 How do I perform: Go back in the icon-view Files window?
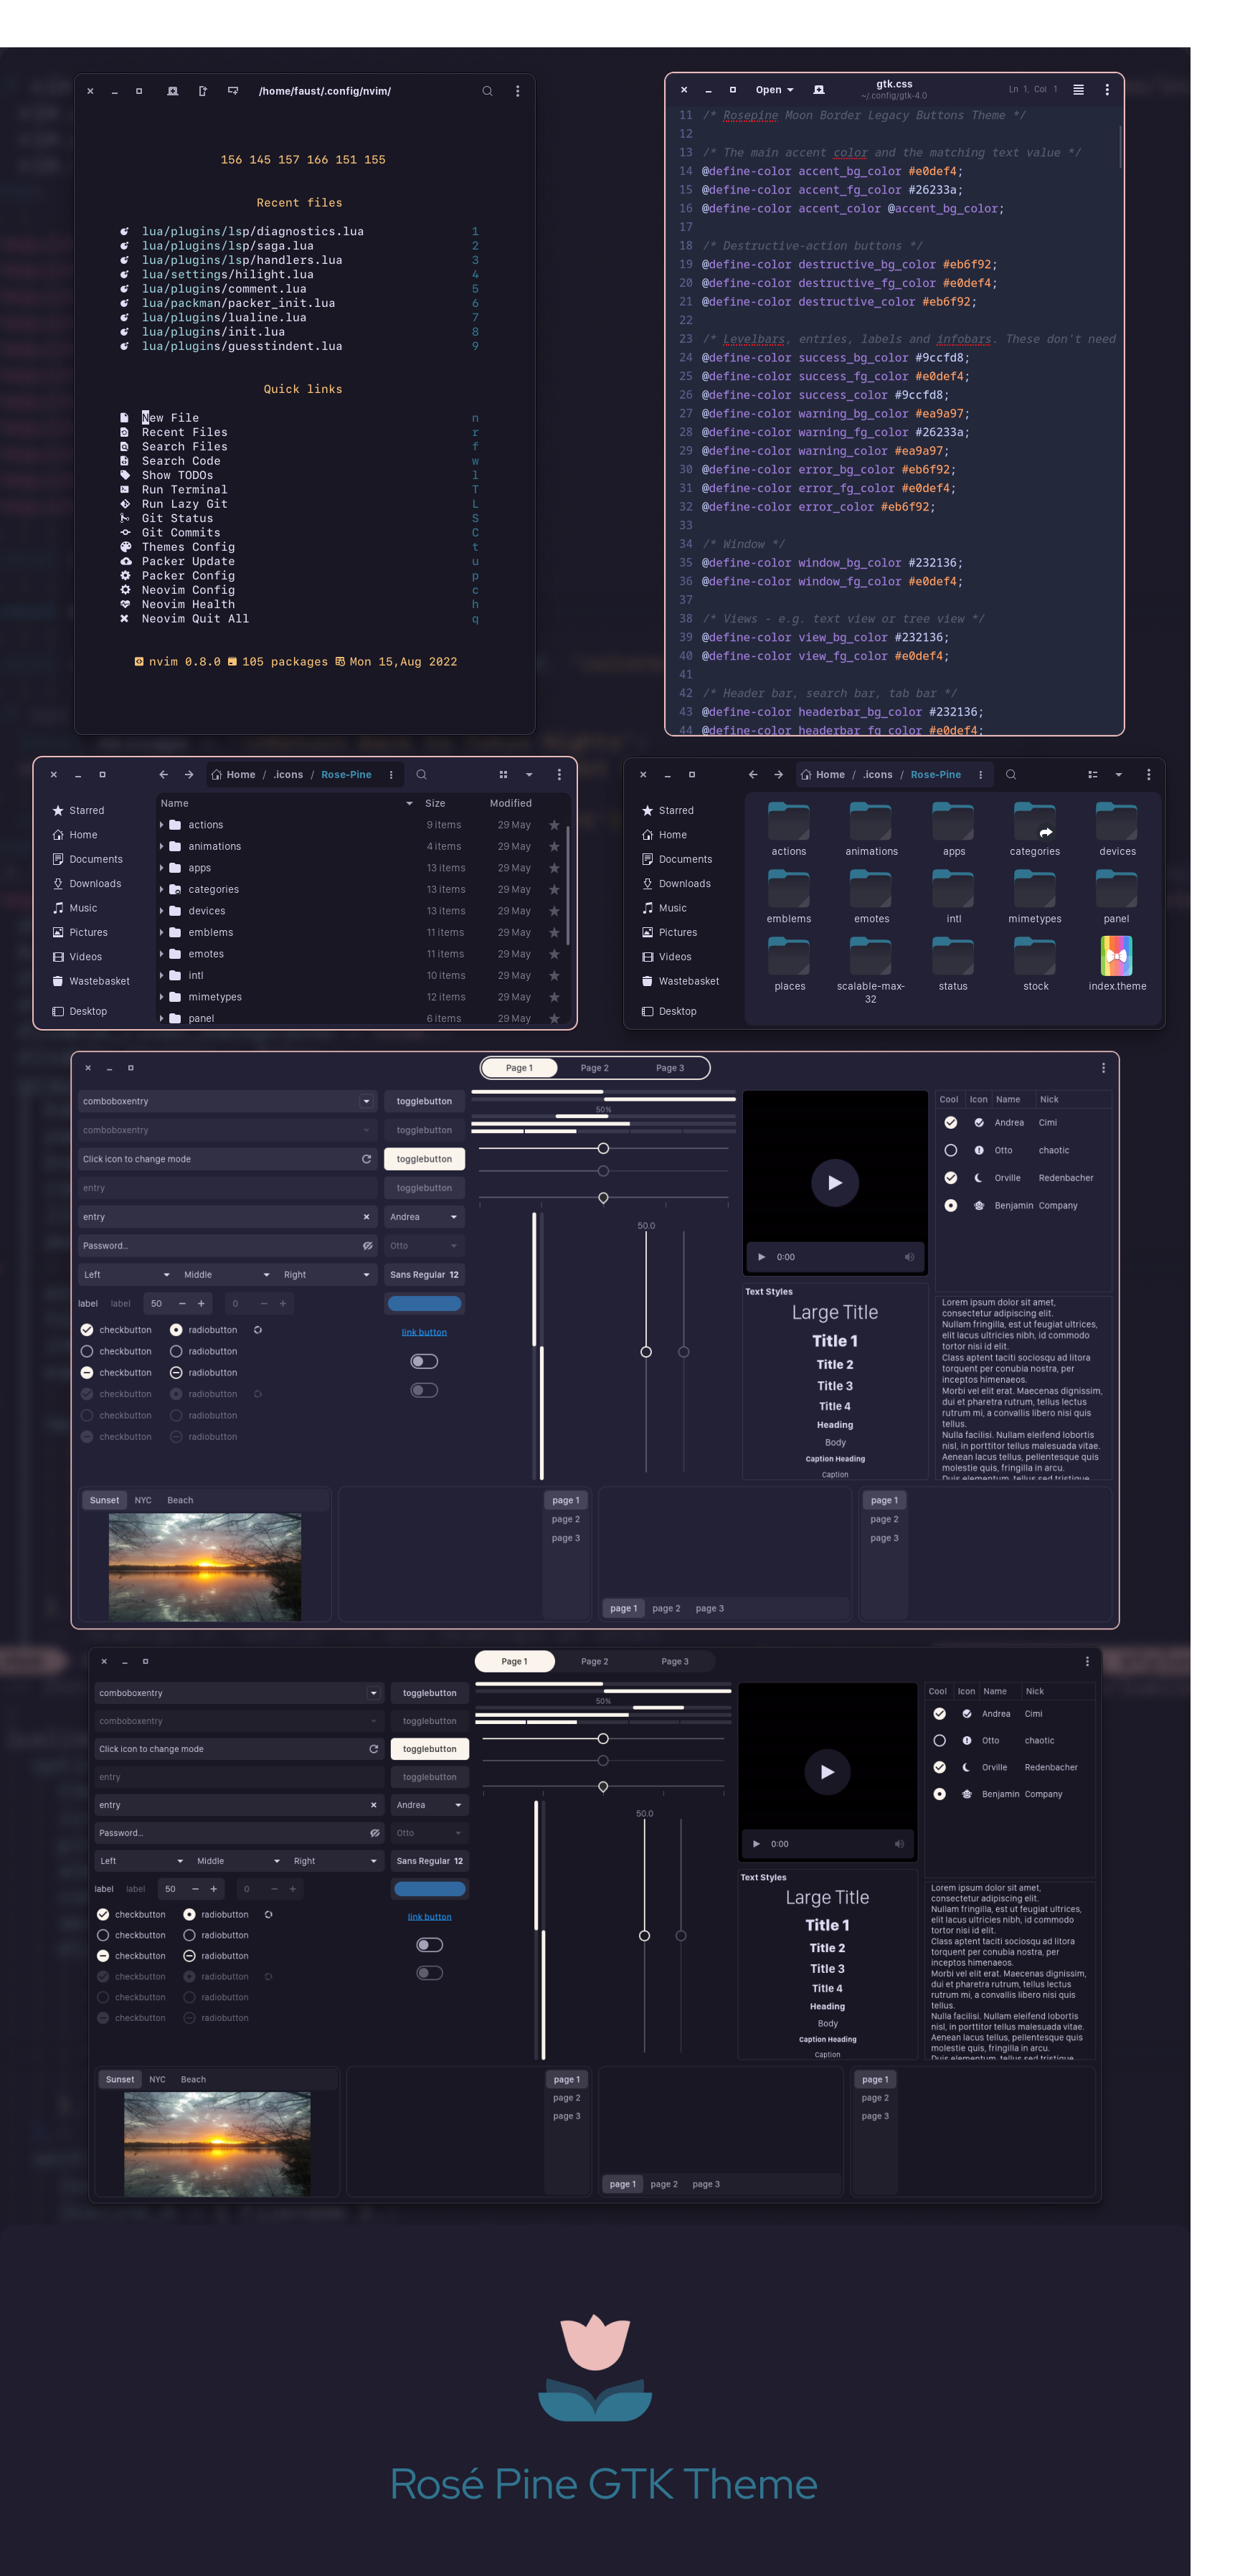click(x=753, y=775)
